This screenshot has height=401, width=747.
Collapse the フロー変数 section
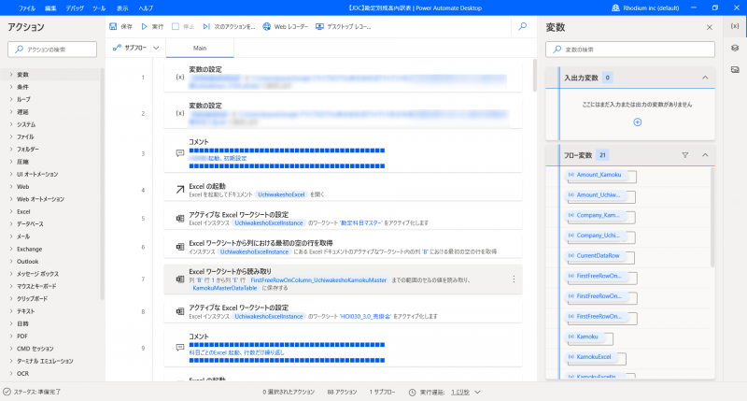(705, 155)
